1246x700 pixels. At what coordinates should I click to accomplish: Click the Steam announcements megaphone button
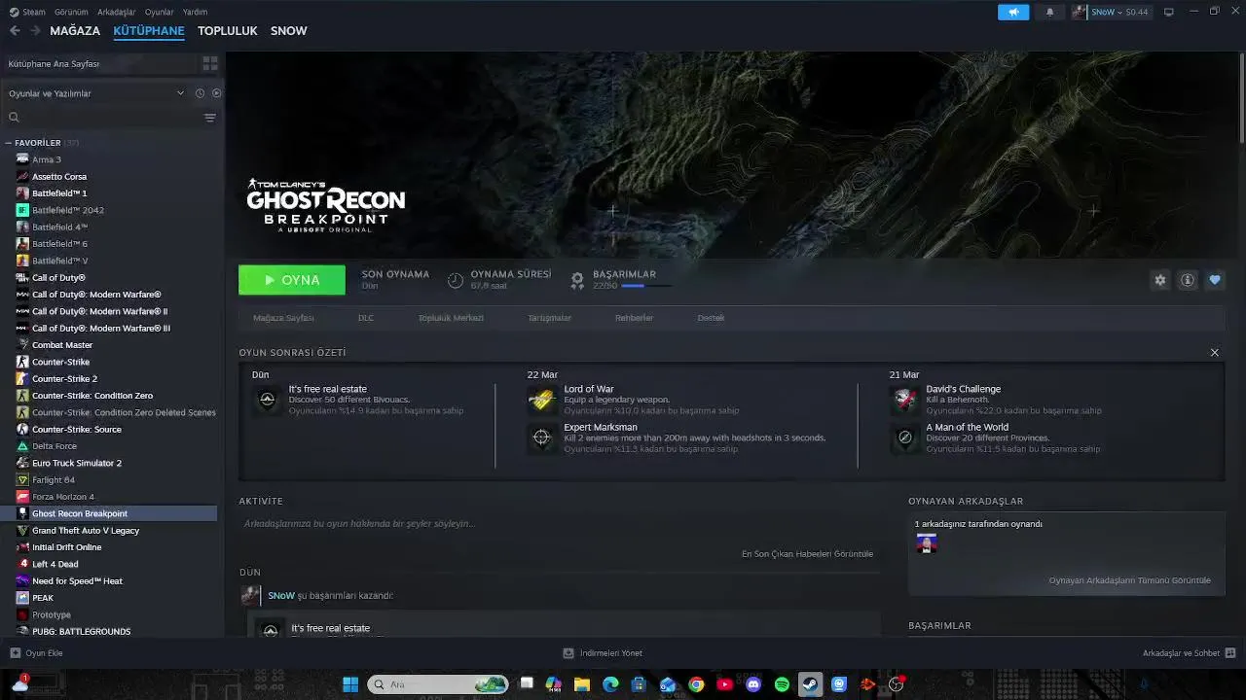point(1013,12)
